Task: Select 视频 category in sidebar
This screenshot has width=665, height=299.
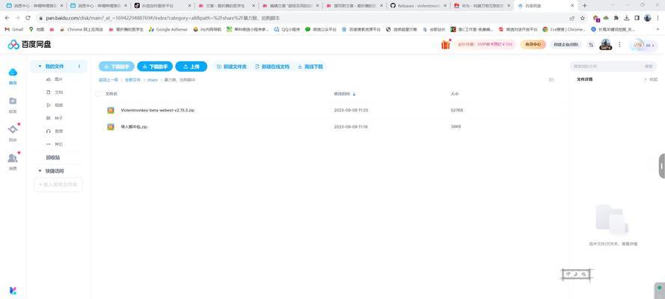Action: coord(55,105)
